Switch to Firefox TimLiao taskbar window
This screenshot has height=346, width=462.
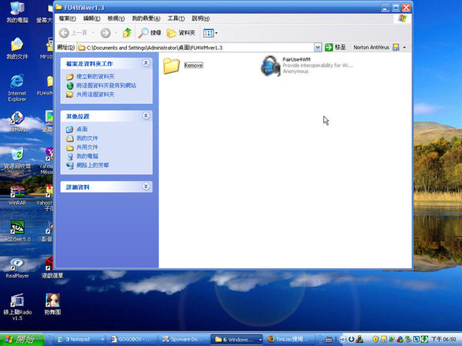pyautogui.click(x=289, y=339)
